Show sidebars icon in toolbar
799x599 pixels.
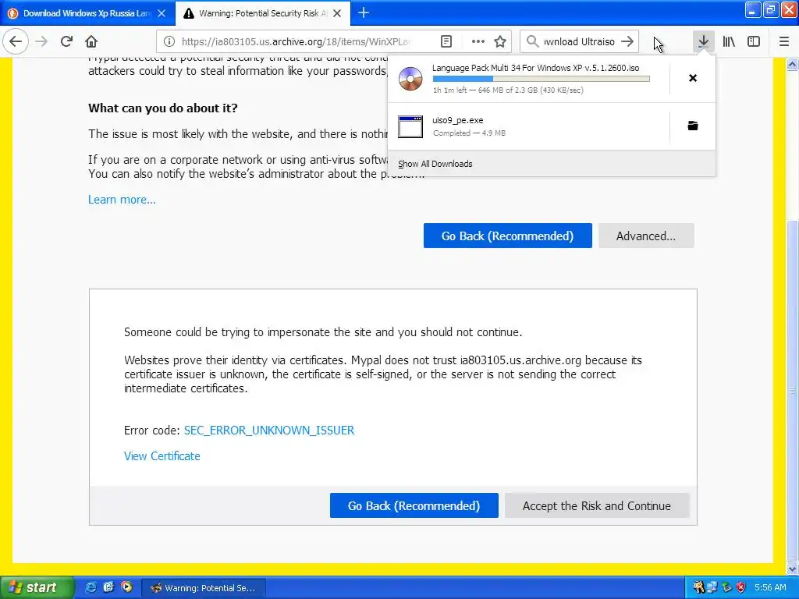coord(754,41)
